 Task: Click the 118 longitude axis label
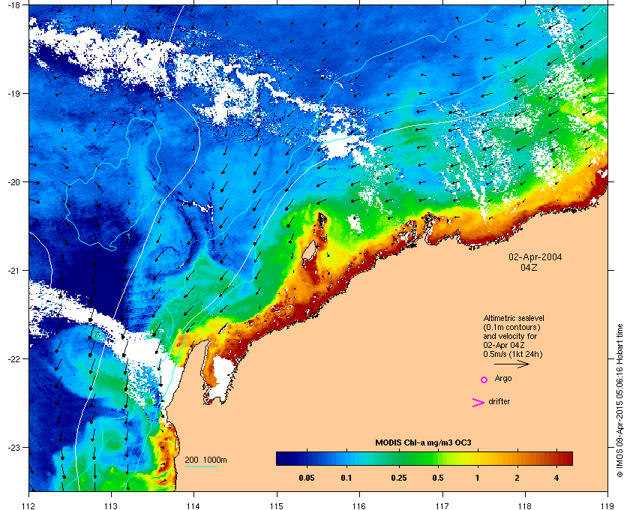[525, 505]
